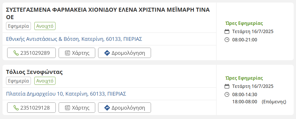Click Ανοιχτό status badge in Τόλιος card
This screenshot has height=119, width=296.
[x=45, y=81]
